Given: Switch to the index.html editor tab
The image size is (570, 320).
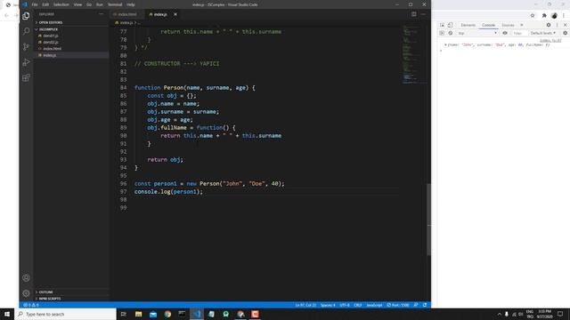Looking at the screenshot, I should 126,14.
